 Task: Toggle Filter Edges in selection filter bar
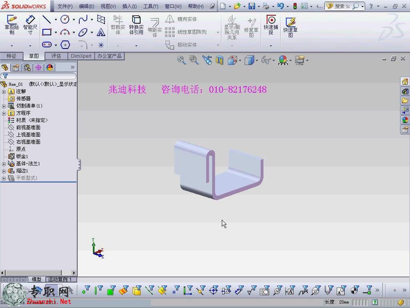98,290
